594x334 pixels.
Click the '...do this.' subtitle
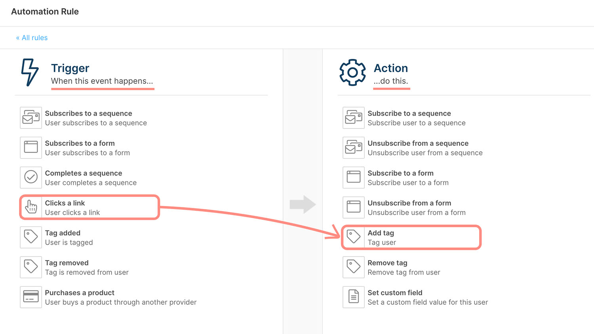coord(391,81)
